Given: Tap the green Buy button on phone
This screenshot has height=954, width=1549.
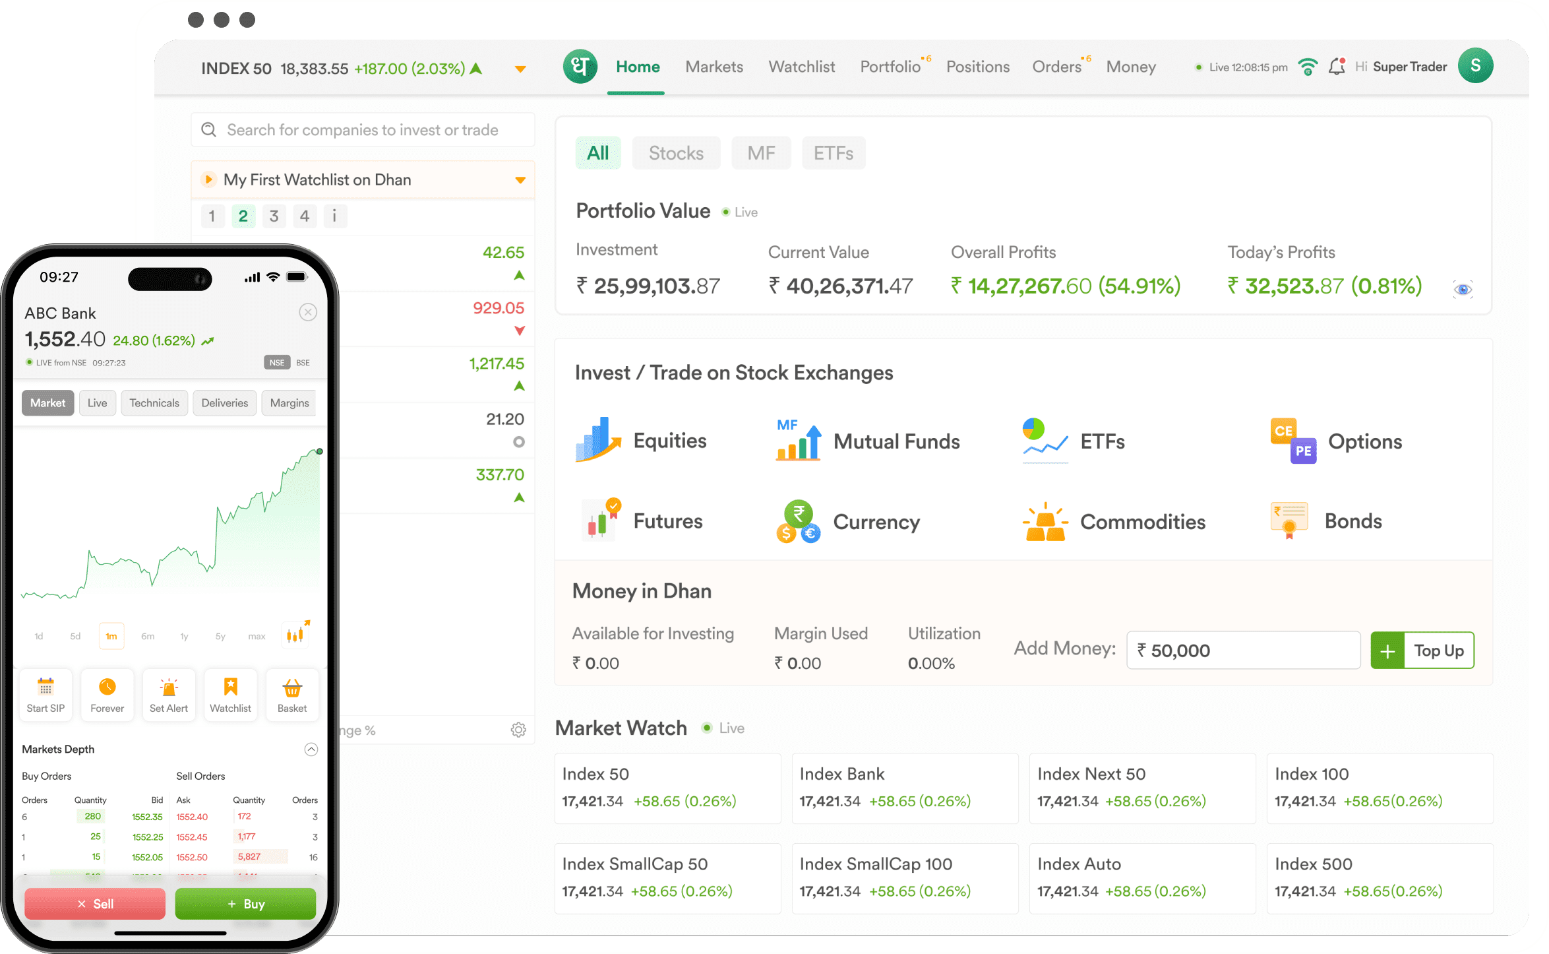Looking at the screenshot, I should pyautogui.click(x=245, y=903).
